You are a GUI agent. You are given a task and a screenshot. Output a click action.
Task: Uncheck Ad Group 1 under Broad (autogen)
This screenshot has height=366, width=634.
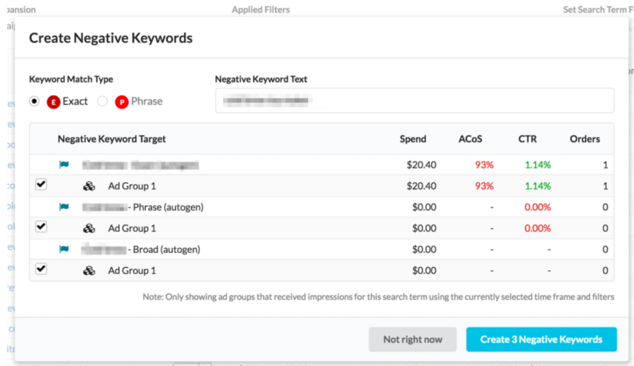pos(41,269)
